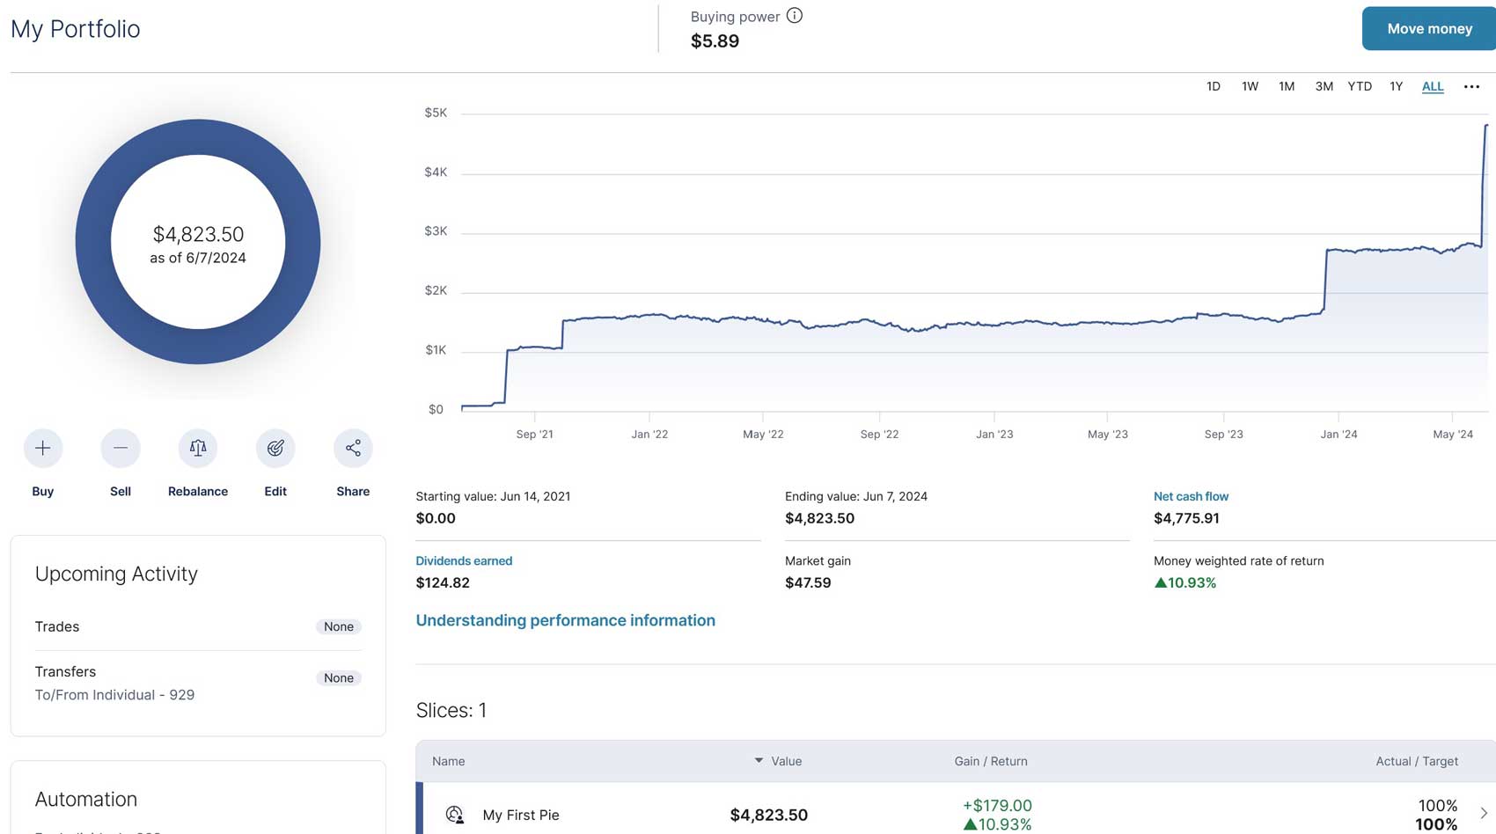Click the Edit target icon
1496x834 pixels.
pyautogui.click(x=275, y=449)
